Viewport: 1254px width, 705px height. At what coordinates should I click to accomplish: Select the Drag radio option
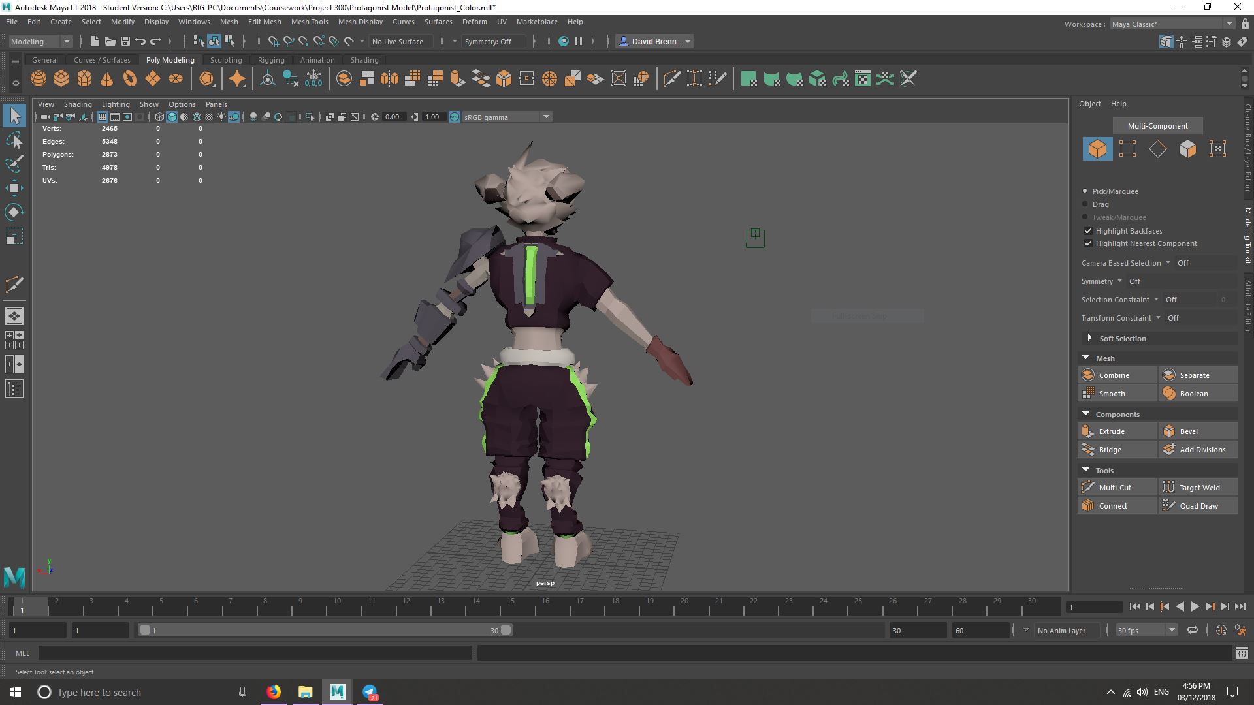pyautogui.click(x=1085, y=204)
